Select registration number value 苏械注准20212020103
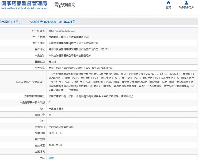Screen dimensions: 198x162 (62, 31)
